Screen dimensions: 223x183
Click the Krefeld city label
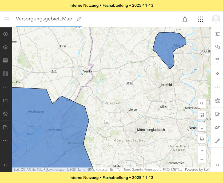(166, 85)
